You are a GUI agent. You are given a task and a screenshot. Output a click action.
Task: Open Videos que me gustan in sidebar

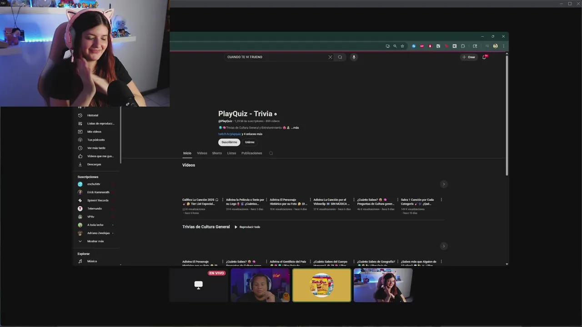pos(96,156)
